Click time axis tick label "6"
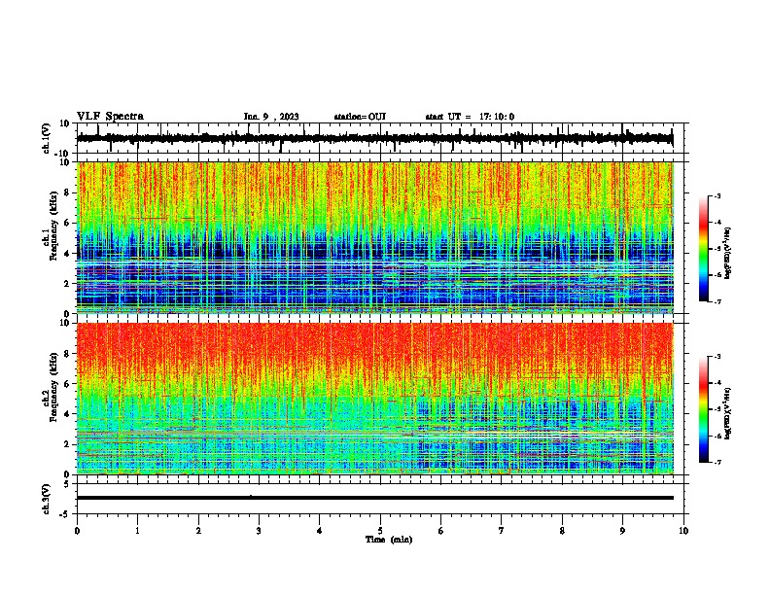The height and width of the screenshot is (595, 770). pos(441,531)
